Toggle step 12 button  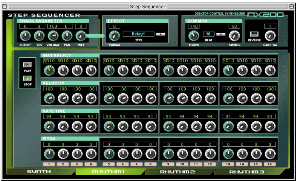tap(210, 164)
